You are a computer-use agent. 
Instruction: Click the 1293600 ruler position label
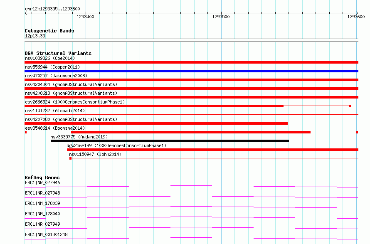[356, 17]
